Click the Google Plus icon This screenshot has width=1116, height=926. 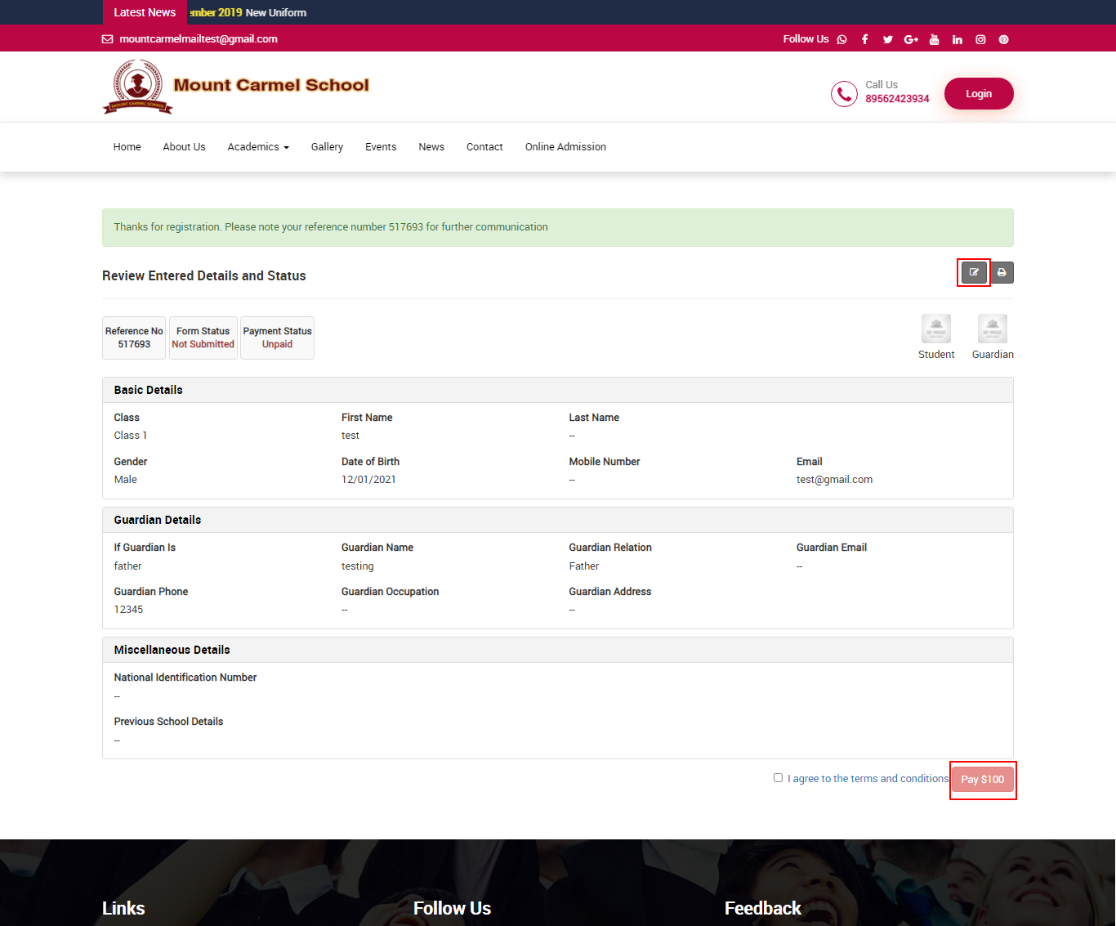[x=911, y=39]
